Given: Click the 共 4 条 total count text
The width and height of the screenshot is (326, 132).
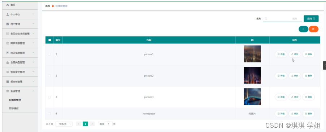Looking at the screenshot, I should tap(49, 124).
